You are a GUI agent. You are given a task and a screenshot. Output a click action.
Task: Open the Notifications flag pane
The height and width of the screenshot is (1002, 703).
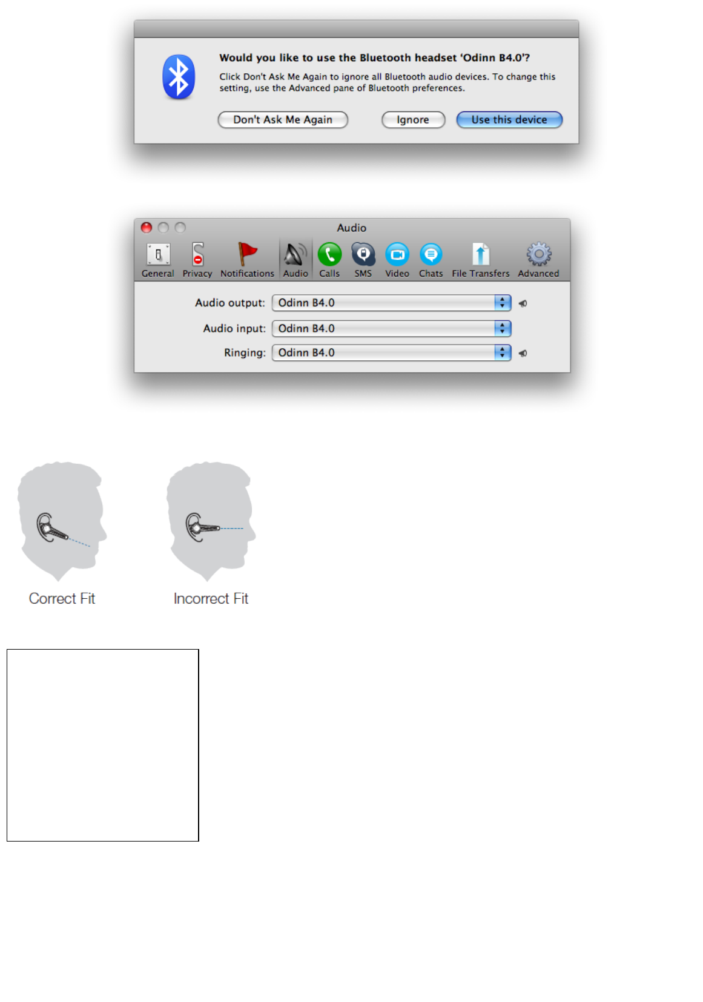point(247,260)
